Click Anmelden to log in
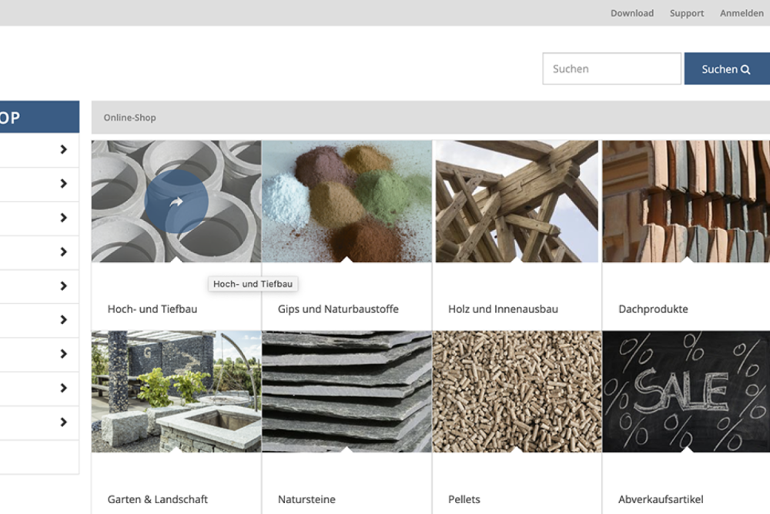This screenshot has width=770, height=514. coord(742,13)
